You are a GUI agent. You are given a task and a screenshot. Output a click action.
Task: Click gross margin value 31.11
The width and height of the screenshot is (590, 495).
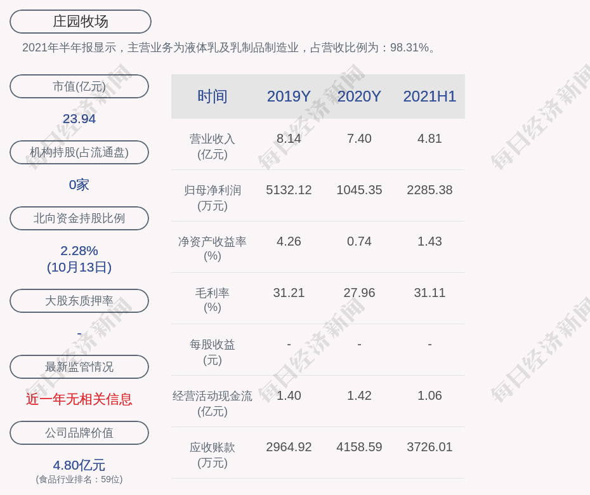(429, 293)
